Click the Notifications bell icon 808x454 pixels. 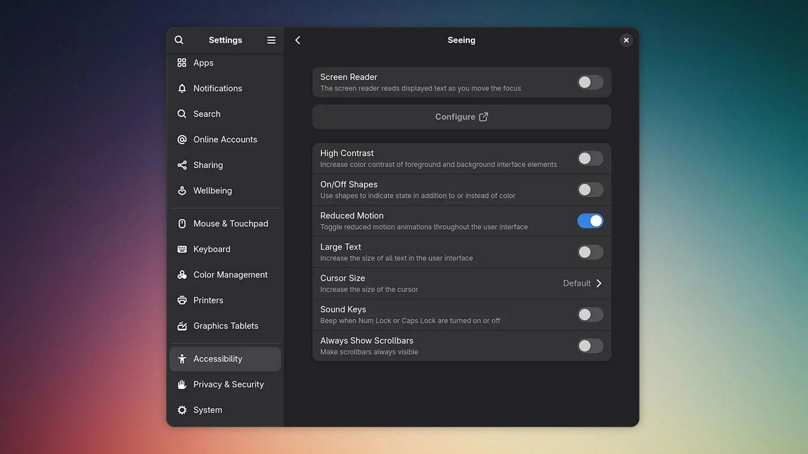point(182,88)
